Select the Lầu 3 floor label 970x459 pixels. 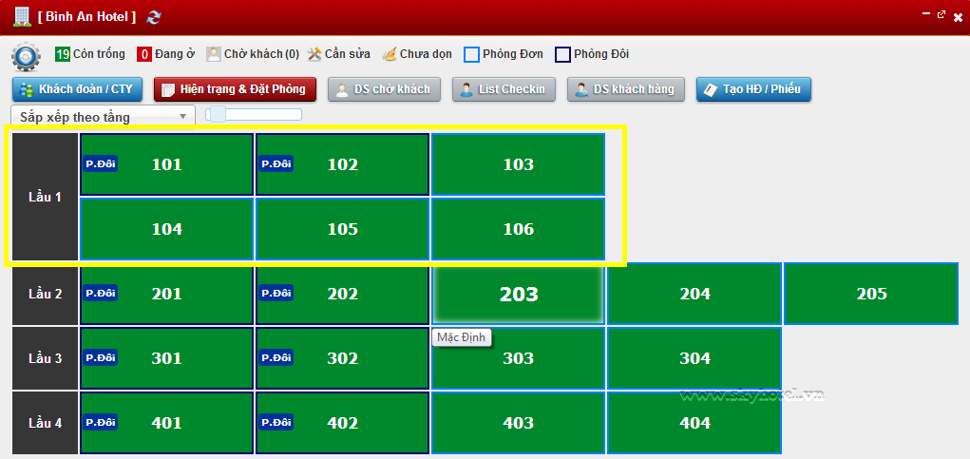click(x=45, y=358)
